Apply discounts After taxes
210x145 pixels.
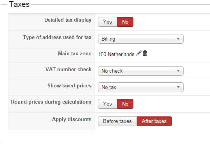pyautogui.click(x=154, y=121)
